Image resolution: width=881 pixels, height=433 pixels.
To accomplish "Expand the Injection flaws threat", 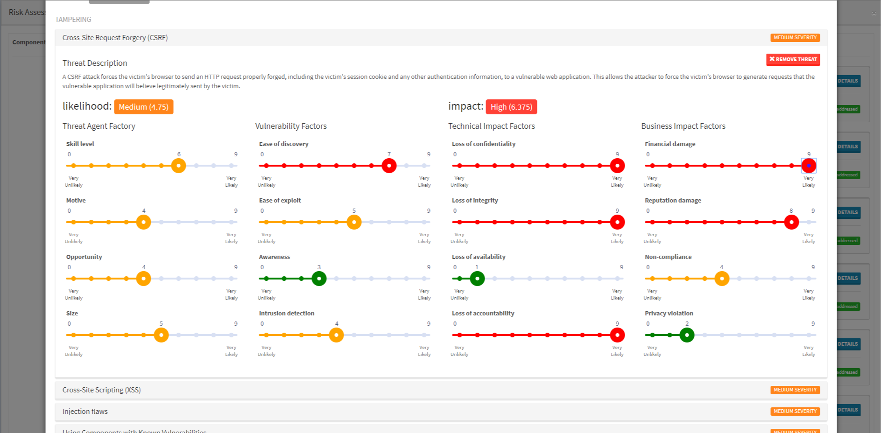I will coord(441,412).
